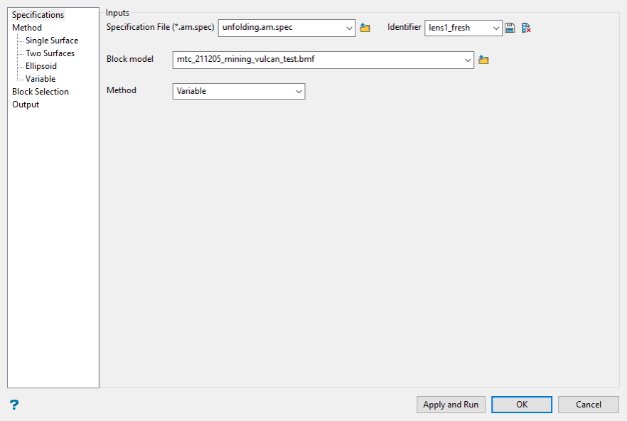
Task: Delete the identifier with the red X icon
Action: 526,28
